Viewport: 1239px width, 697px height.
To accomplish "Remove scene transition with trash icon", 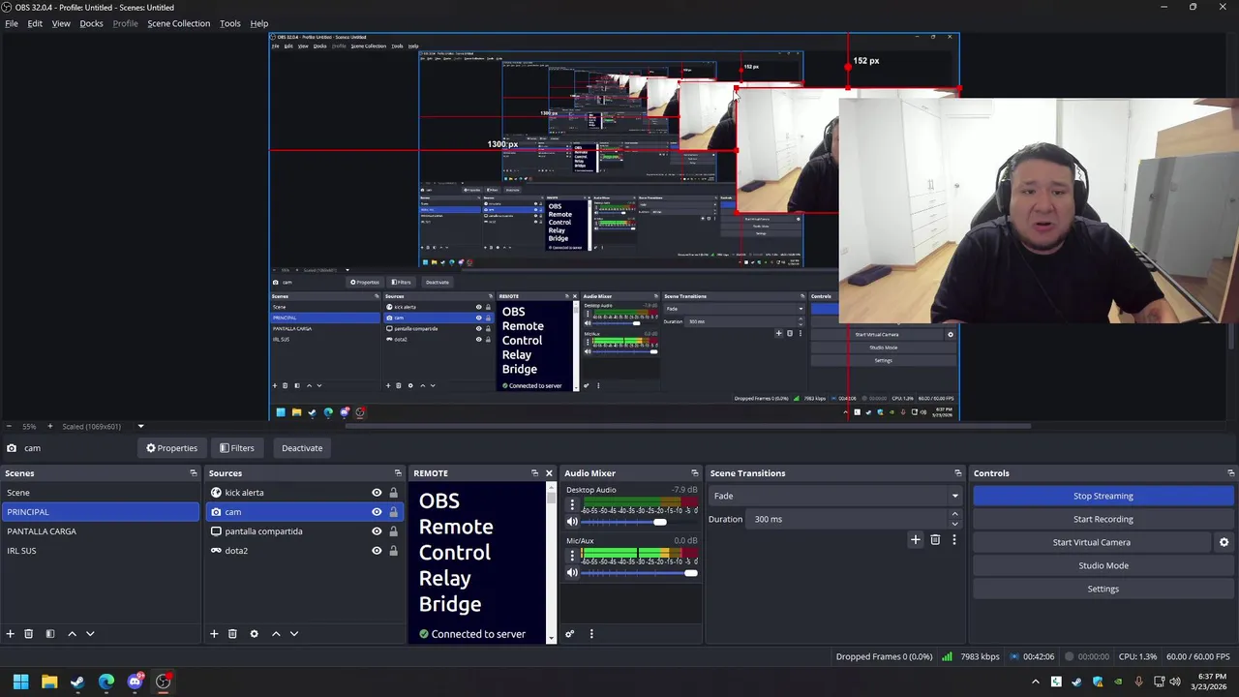I will (935, 540).
